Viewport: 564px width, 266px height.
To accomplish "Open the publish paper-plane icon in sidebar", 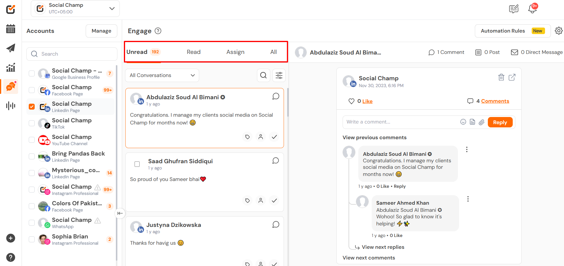I will click(x=11, y=48).
